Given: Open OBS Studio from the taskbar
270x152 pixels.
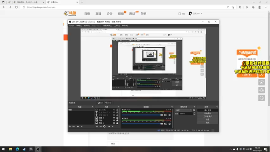Looking at the screenshot, I should [x=38, y=149].
